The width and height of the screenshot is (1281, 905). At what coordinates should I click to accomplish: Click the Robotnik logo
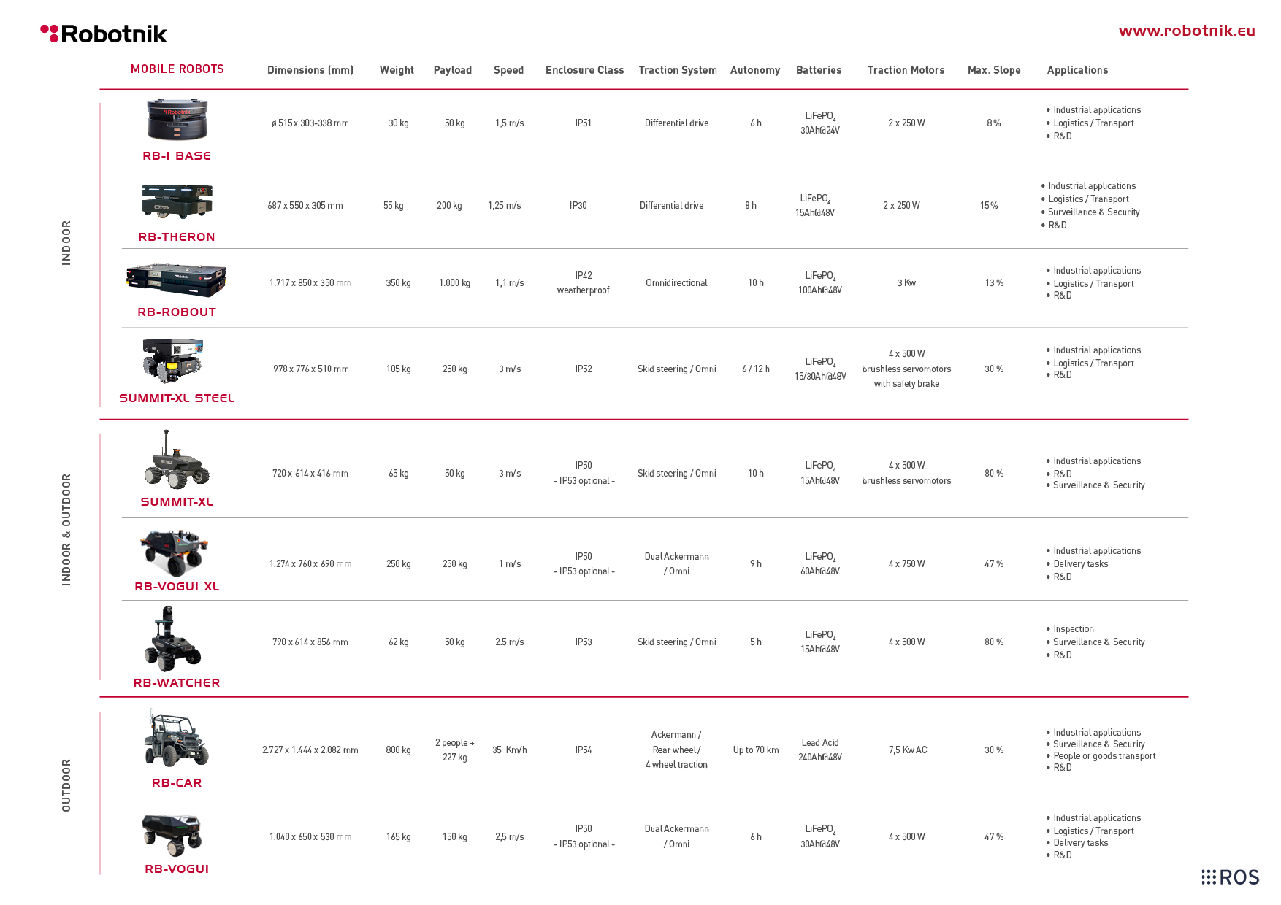(104, 34)
